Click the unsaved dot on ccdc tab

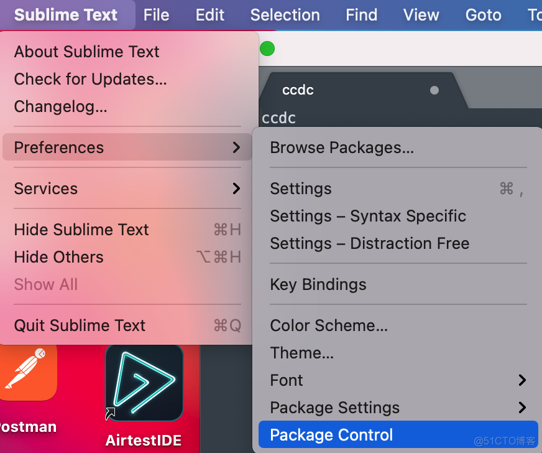pyautogui.click(x=434, y=90)
